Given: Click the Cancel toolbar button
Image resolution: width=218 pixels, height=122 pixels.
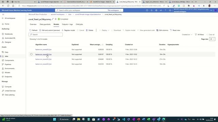Looking at the screenshot, I should pos(80,30).
